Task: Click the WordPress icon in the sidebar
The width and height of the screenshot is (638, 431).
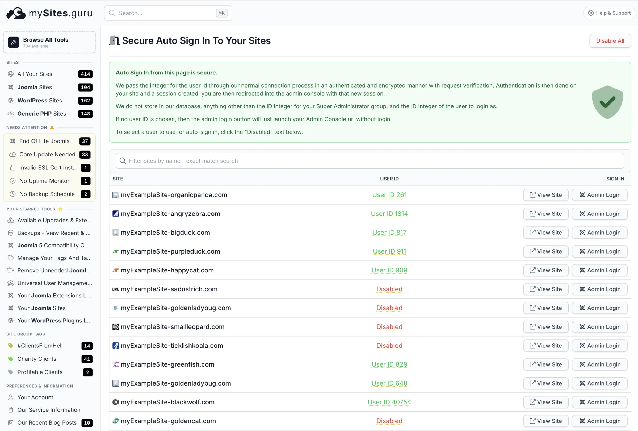Action: (11, 100)
